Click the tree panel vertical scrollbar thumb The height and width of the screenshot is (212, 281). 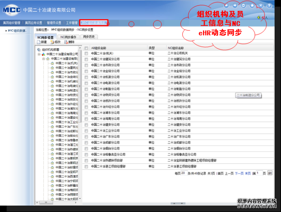(80, 86)
